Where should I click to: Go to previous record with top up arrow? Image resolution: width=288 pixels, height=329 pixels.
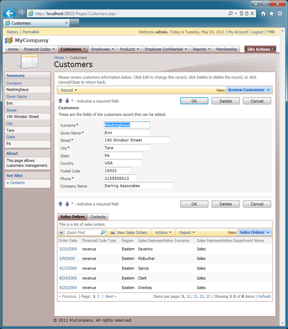(x=60, y=100)
